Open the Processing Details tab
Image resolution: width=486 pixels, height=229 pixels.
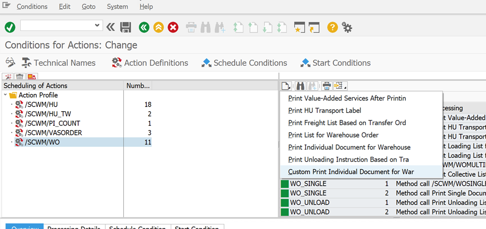(x=74, y=227)
